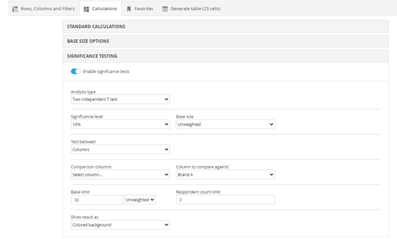Click the Base limit input field
Image resolution: width=397 pixels, height=239 pixels.
click(x=97, y=200)
